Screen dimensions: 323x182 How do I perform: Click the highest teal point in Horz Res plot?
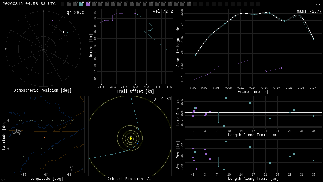(x=226, y=98)
